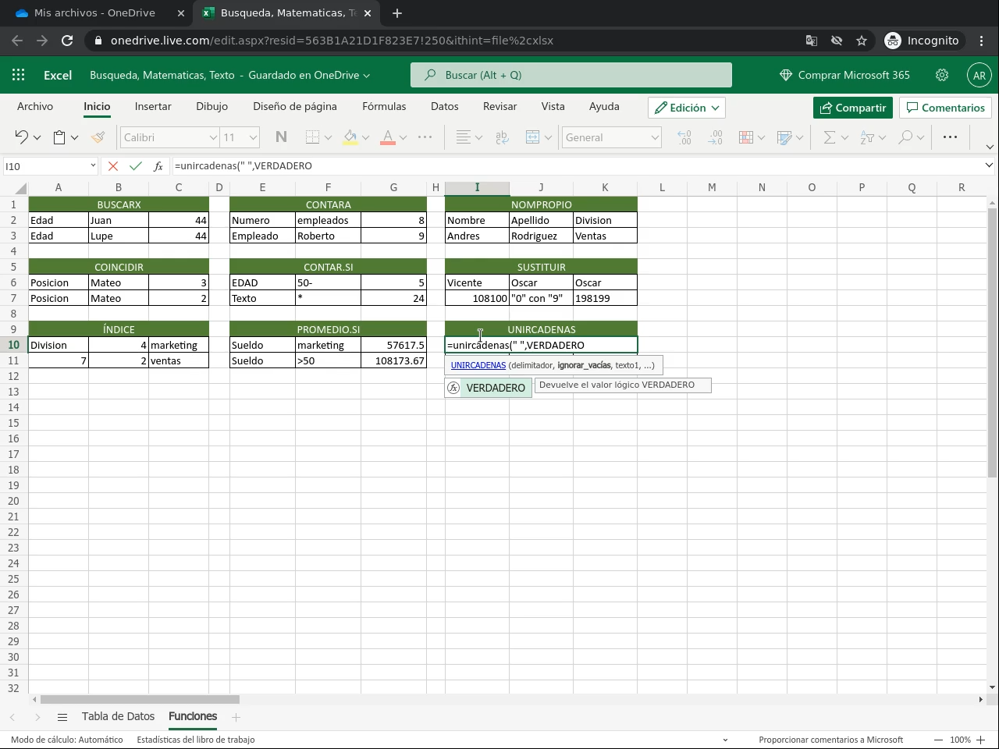Click the AutoSum sigma icon
The width and height of the screenshot is (999, 749).
click(830, 137)
